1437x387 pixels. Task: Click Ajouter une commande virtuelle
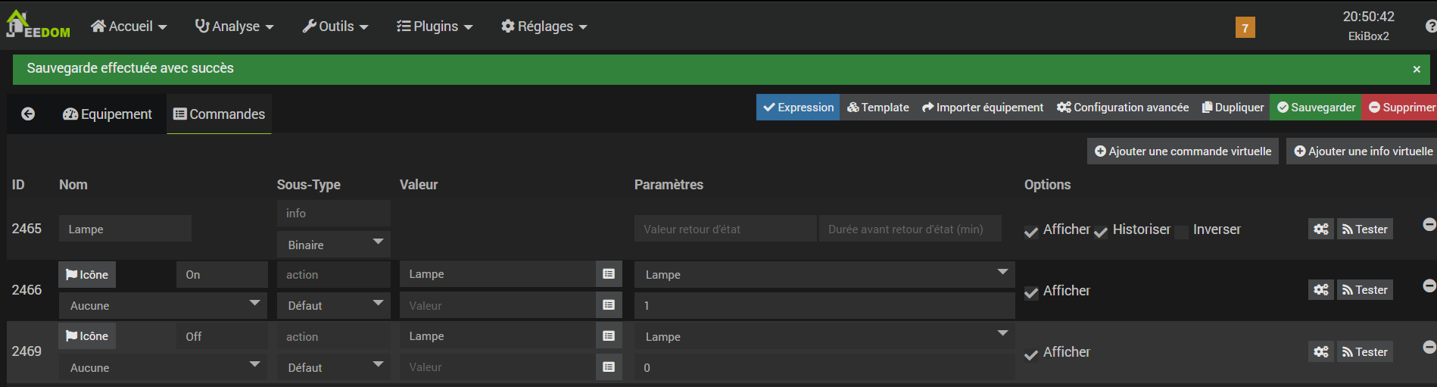tap(1183, 151)
